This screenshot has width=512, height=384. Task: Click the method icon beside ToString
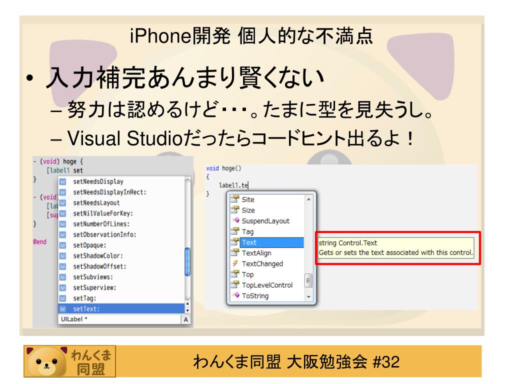[235, 295]
